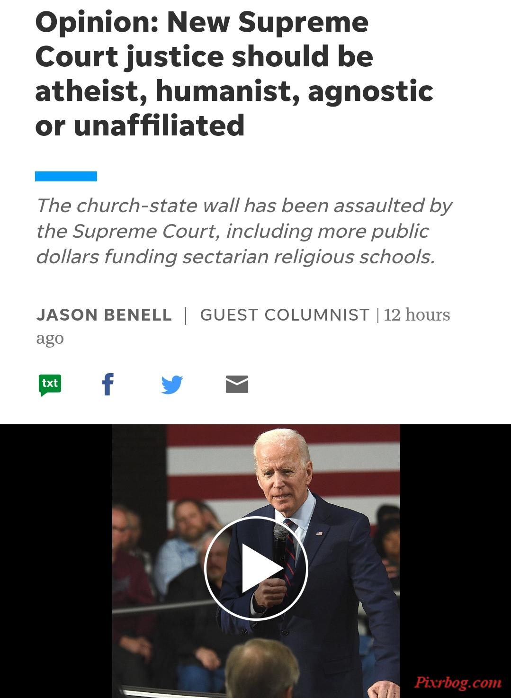The width and height of the screenshot is (511, 698).
Task: Play the video with the circular play button
Action: [x=256, y=568]
